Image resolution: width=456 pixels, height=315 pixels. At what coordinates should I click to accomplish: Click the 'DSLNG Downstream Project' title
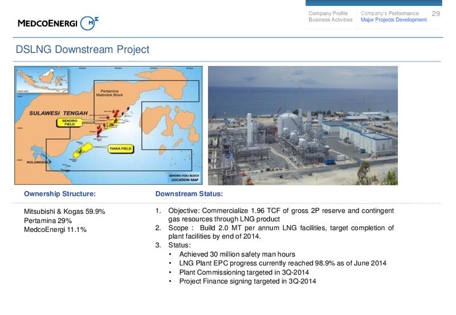82,49
